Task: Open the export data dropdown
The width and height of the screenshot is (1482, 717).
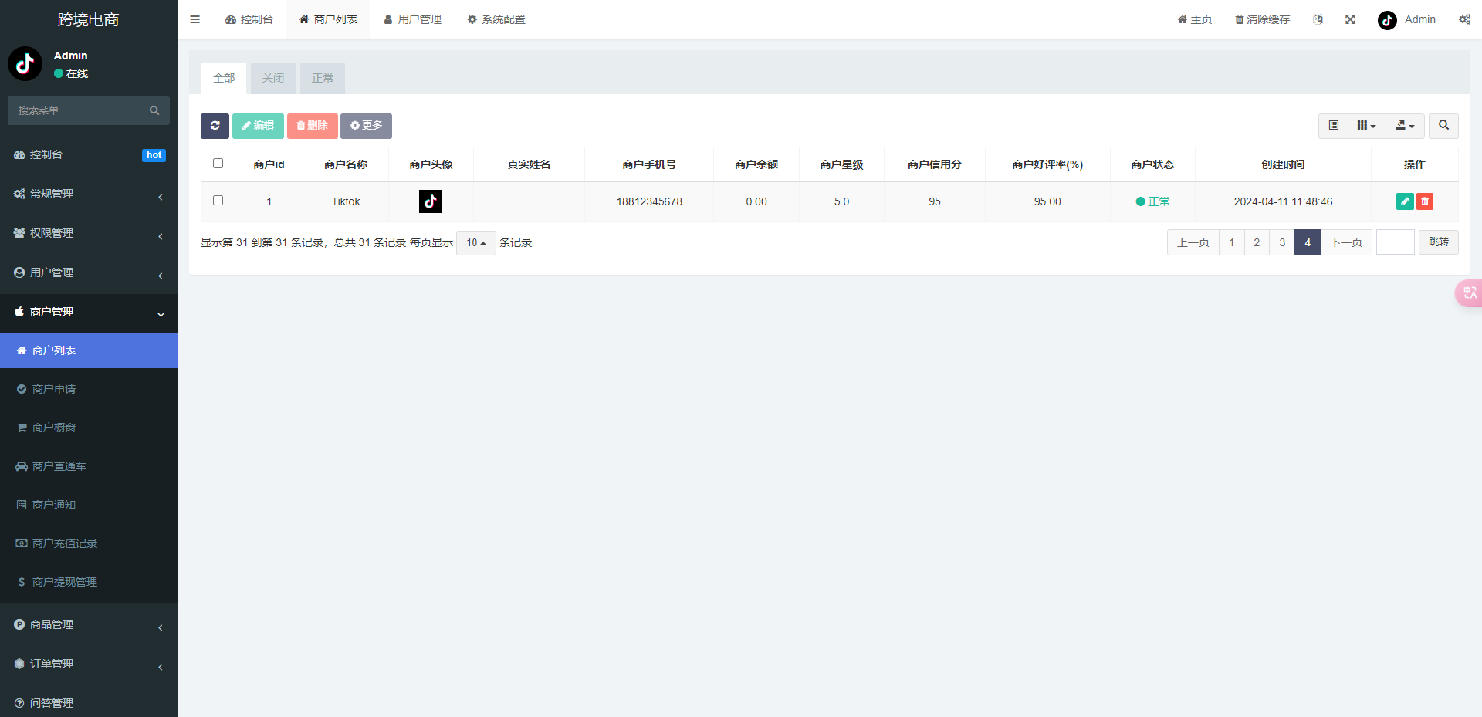Action: 1405,126
